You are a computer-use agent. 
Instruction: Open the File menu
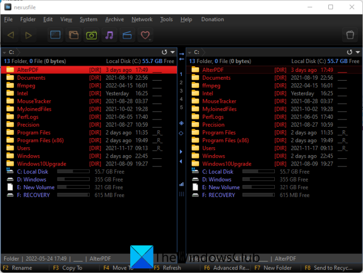coord(8,19)
